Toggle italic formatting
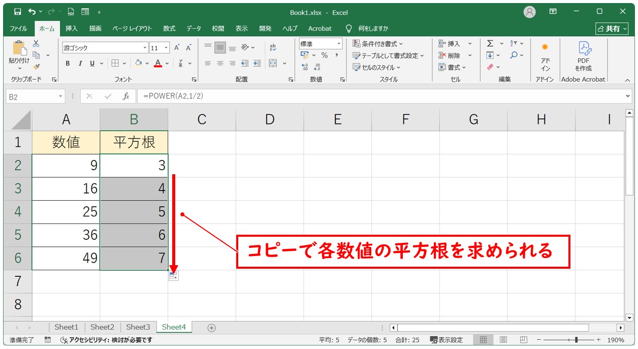Viewport: 638px width, 349px height. coord(80,63)
